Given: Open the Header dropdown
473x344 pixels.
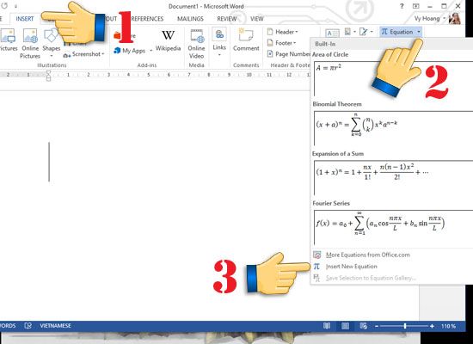Looking at the screenshot, I should [x=282, y=32].
